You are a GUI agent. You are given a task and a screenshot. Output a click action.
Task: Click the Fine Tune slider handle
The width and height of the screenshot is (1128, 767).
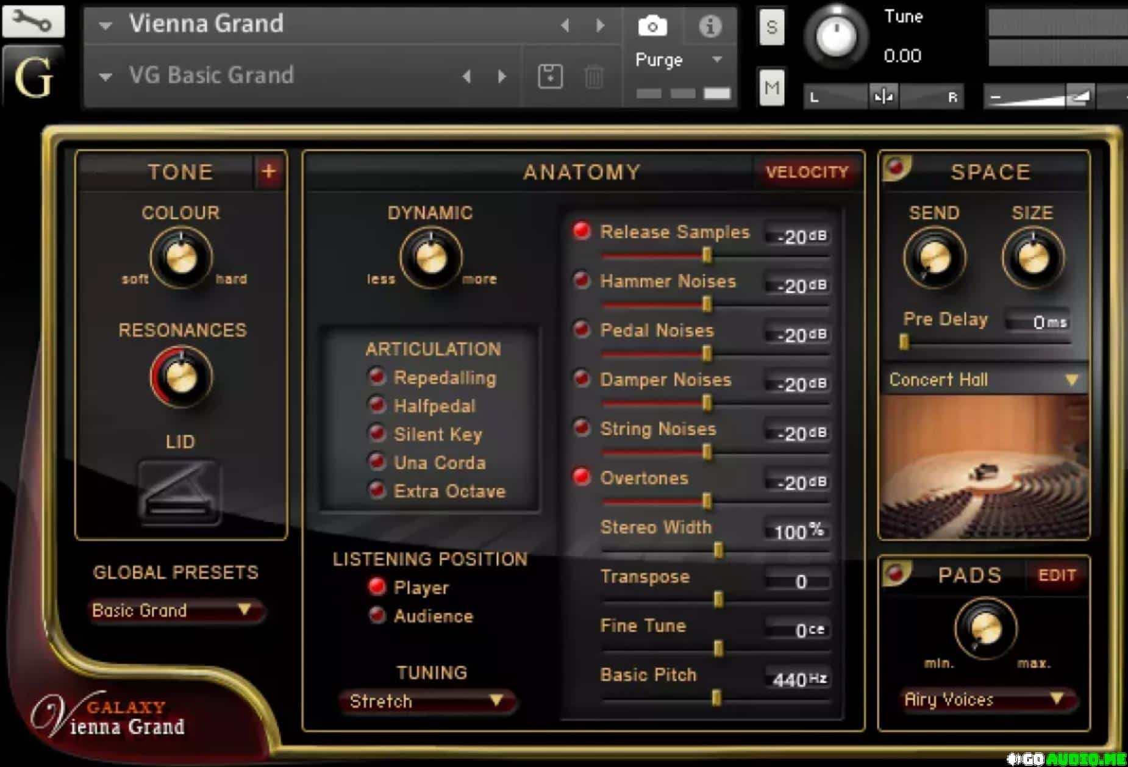coord(719,648)
